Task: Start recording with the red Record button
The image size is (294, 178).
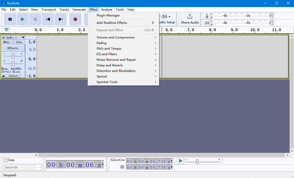Action: 75,19
